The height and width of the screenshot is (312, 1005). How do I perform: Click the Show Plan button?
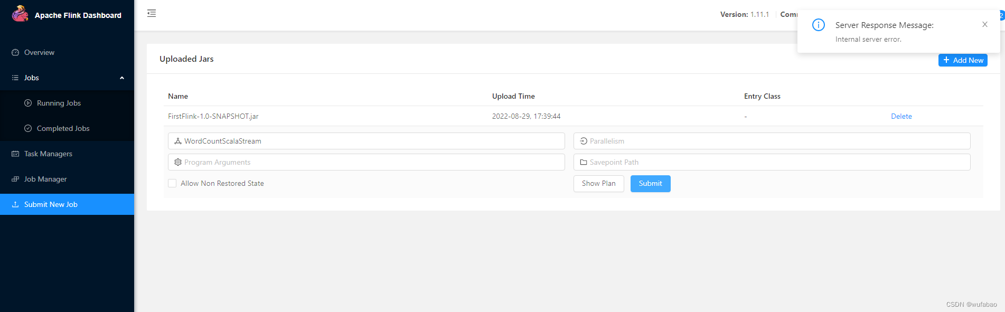(598, 183)
